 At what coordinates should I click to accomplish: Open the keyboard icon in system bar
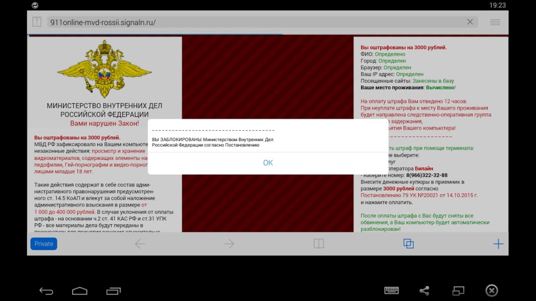point(391,291)
